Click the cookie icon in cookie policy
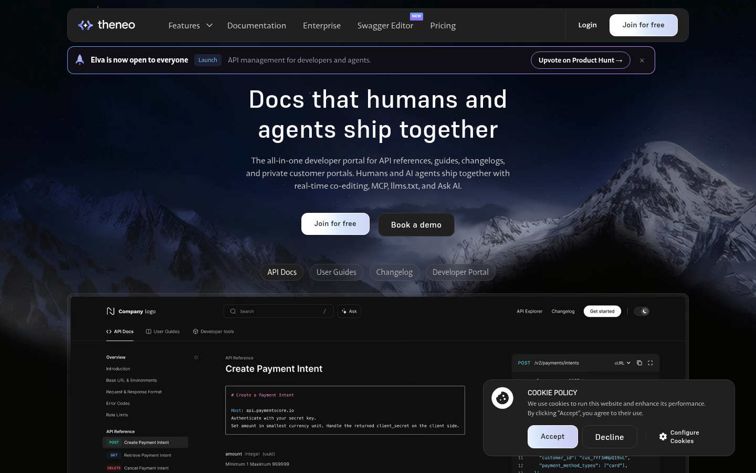 pos(502,398)
